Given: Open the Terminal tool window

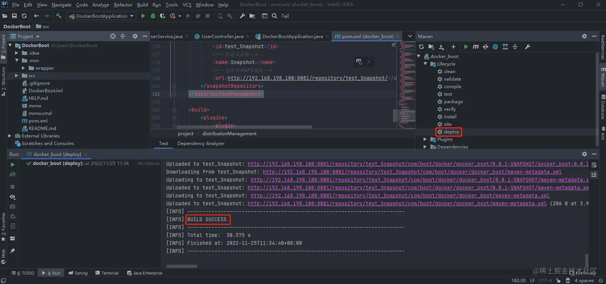Looking at the screenshot, I should (x=107, y=273).
